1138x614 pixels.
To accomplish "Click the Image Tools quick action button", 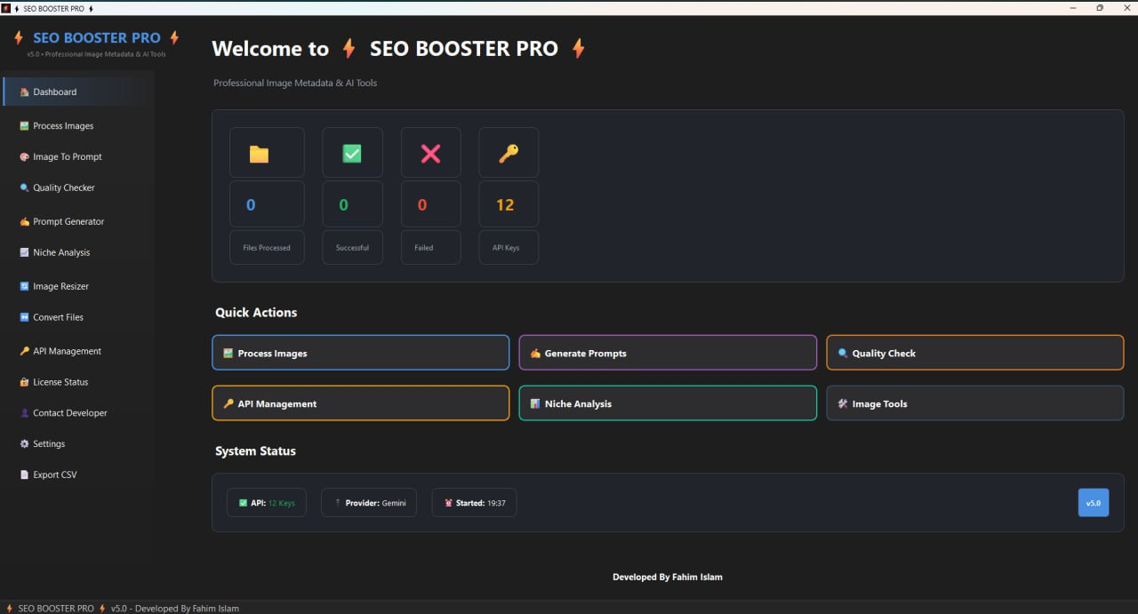I will point(974,403).
